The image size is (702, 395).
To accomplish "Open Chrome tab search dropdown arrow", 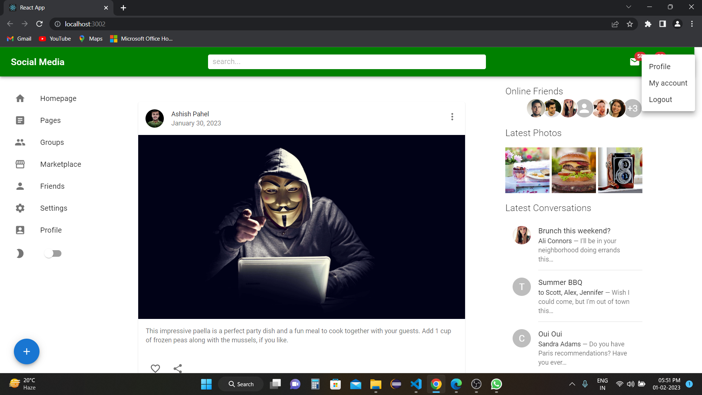I will click(x=629, y=7).
